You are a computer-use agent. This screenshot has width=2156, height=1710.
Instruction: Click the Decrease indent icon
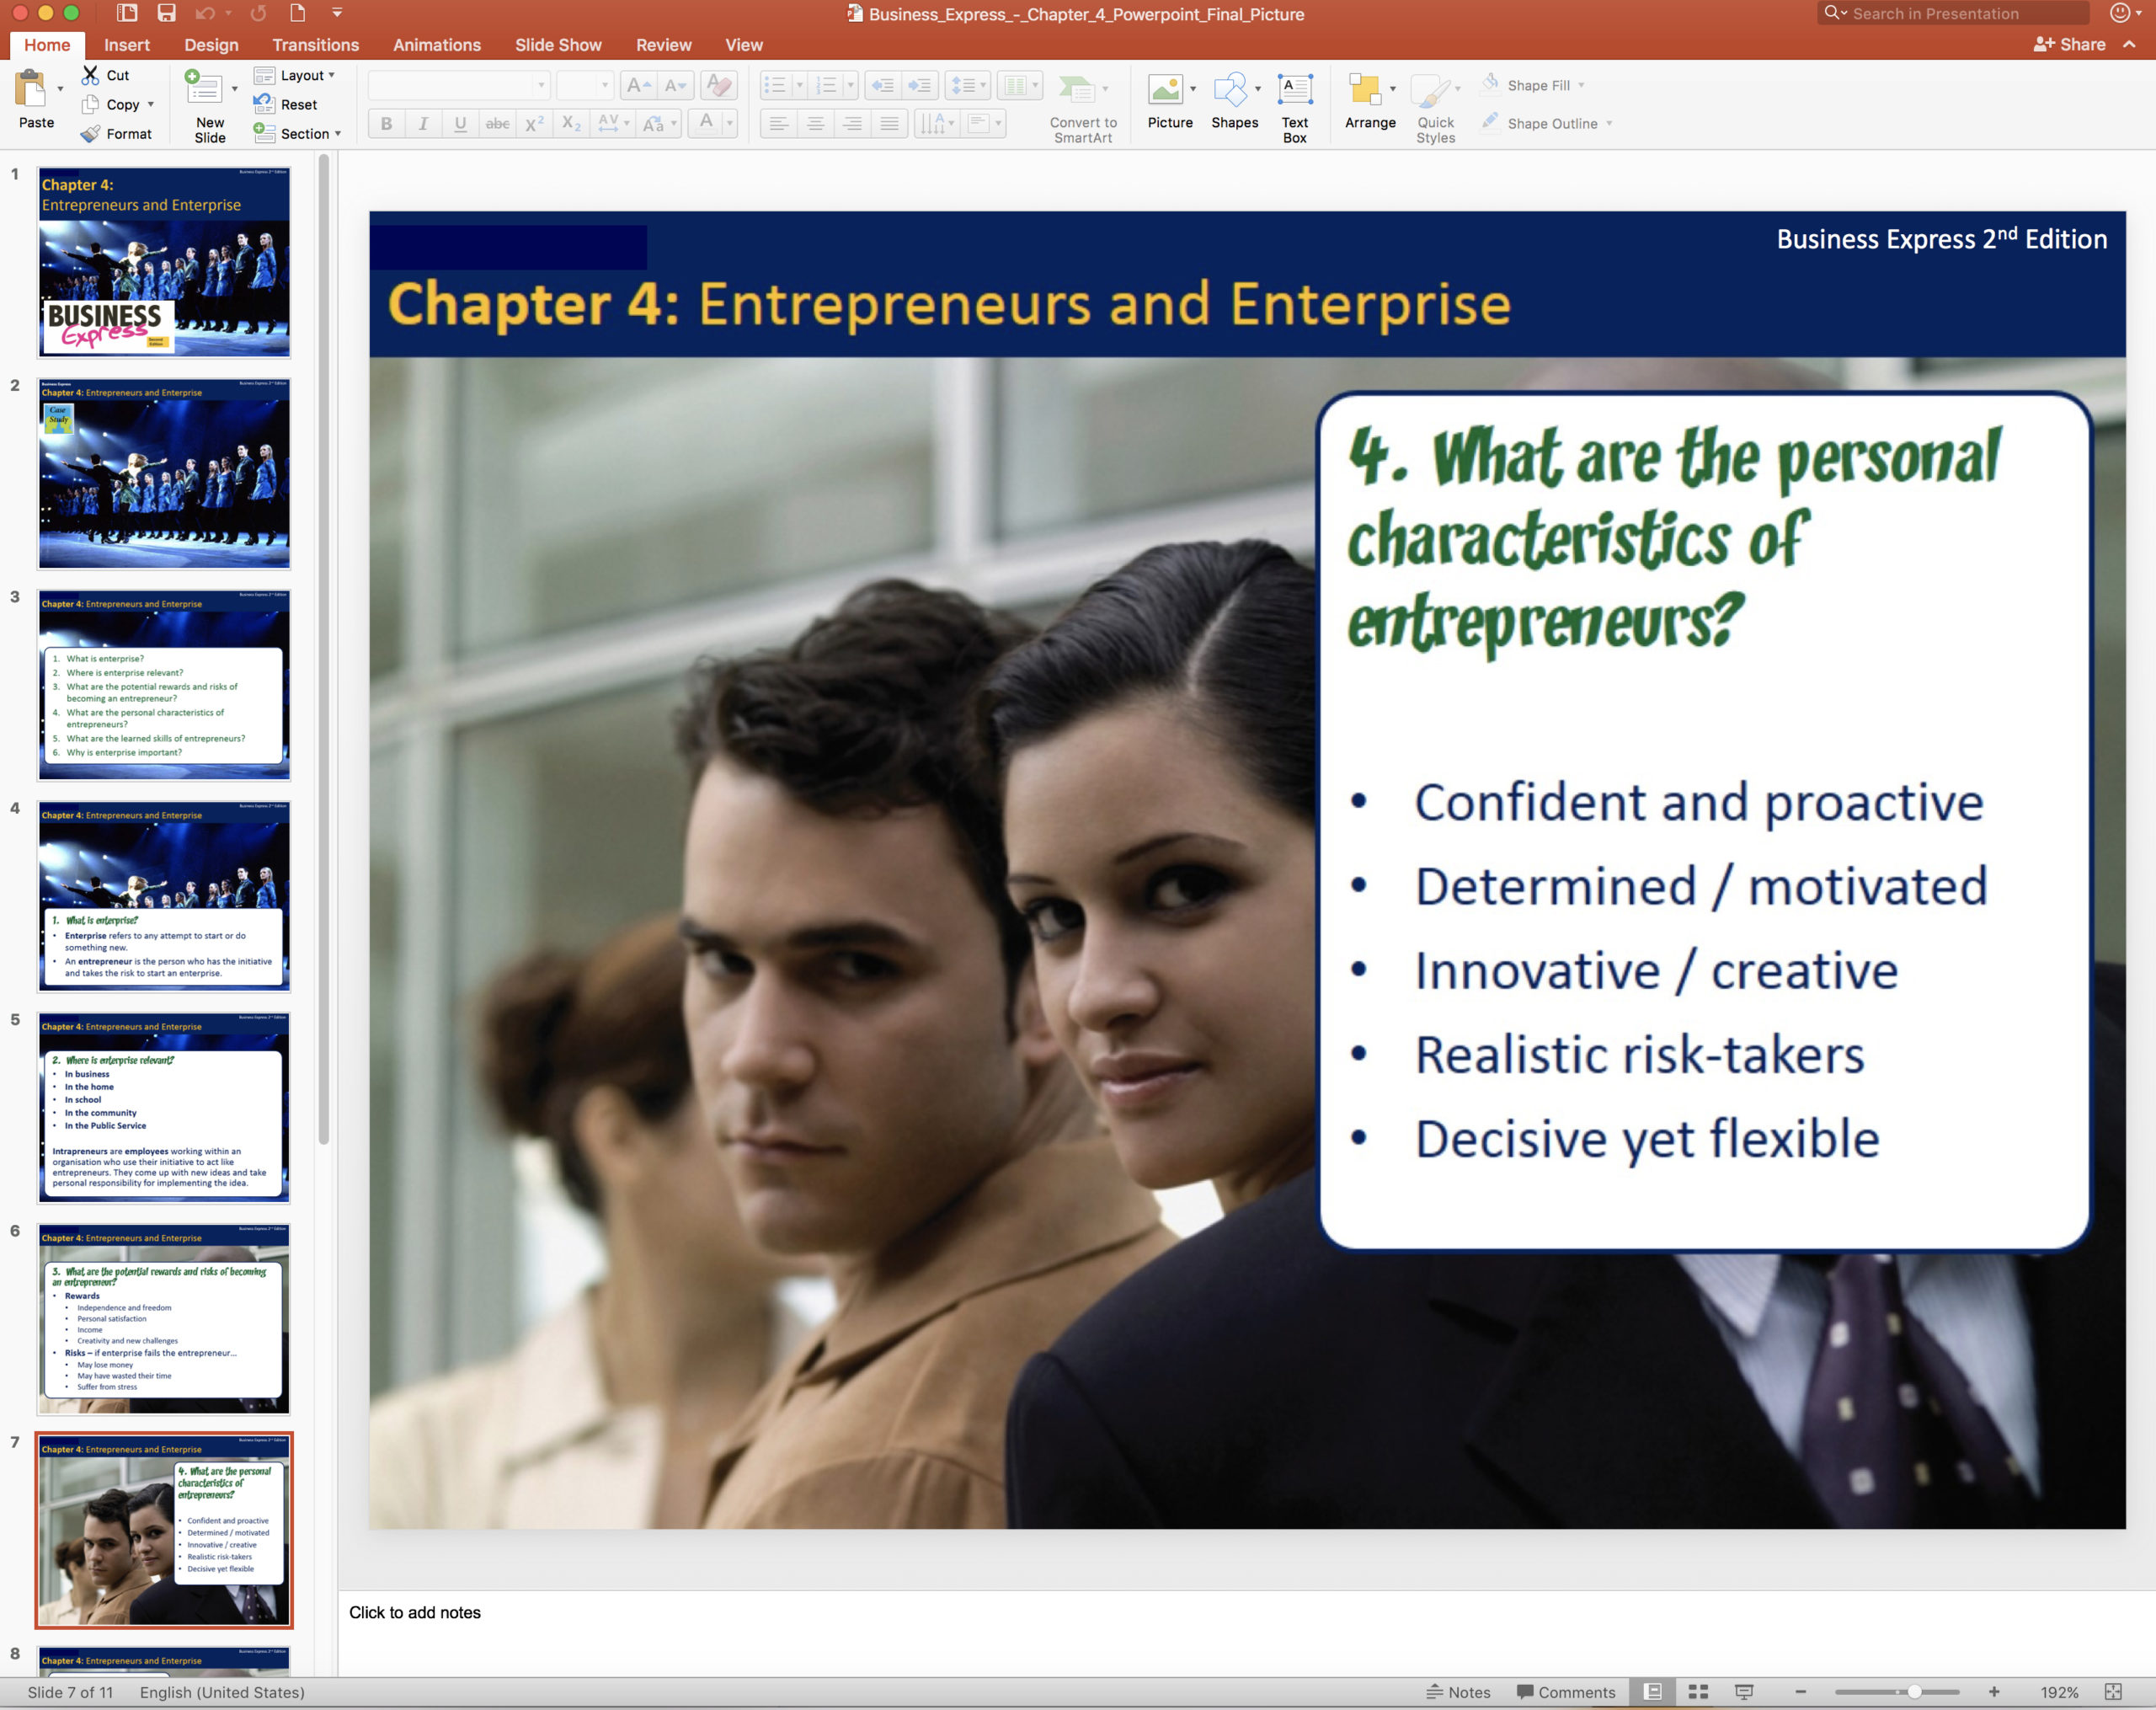coord(882,86)
